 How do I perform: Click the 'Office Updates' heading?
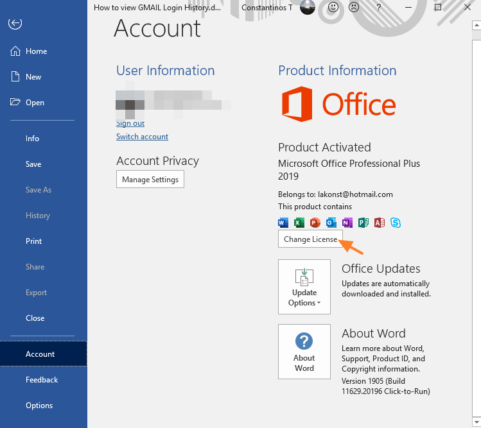[x=381, y=268]
